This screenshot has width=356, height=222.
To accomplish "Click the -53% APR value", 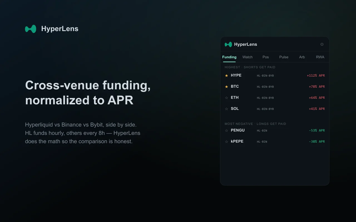I will pyautogui.click(x=317, y=130).
